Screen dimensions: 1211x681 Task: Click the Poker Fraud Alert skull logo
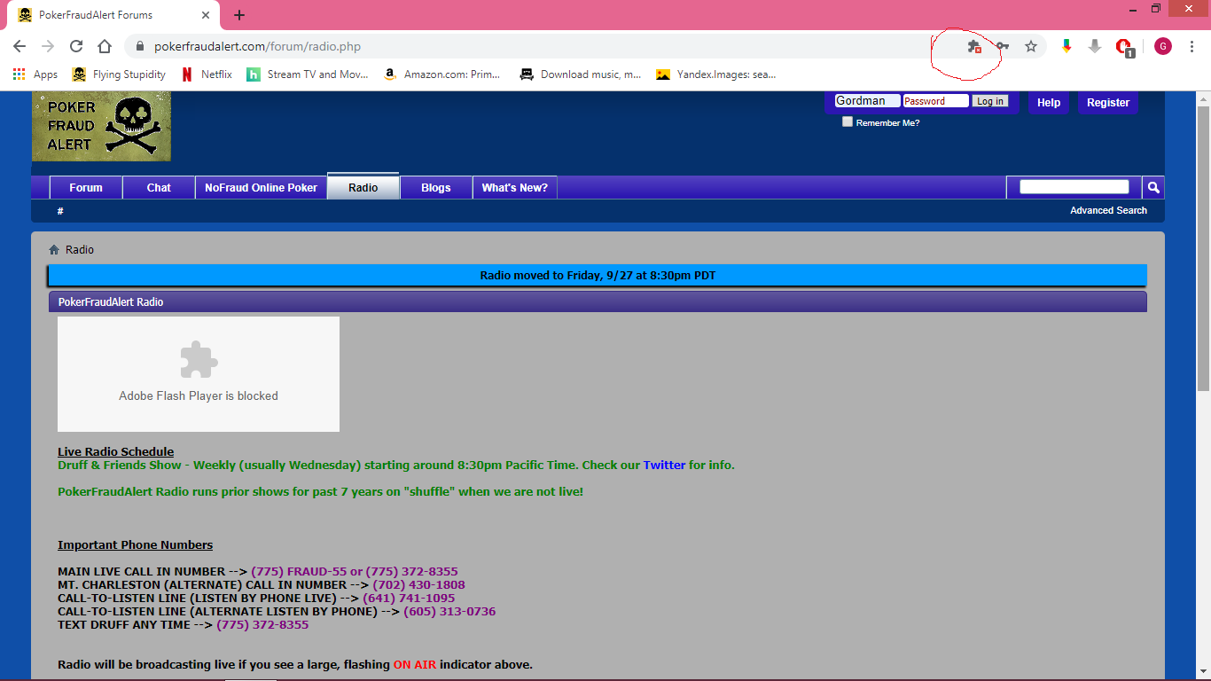point(101,126)
